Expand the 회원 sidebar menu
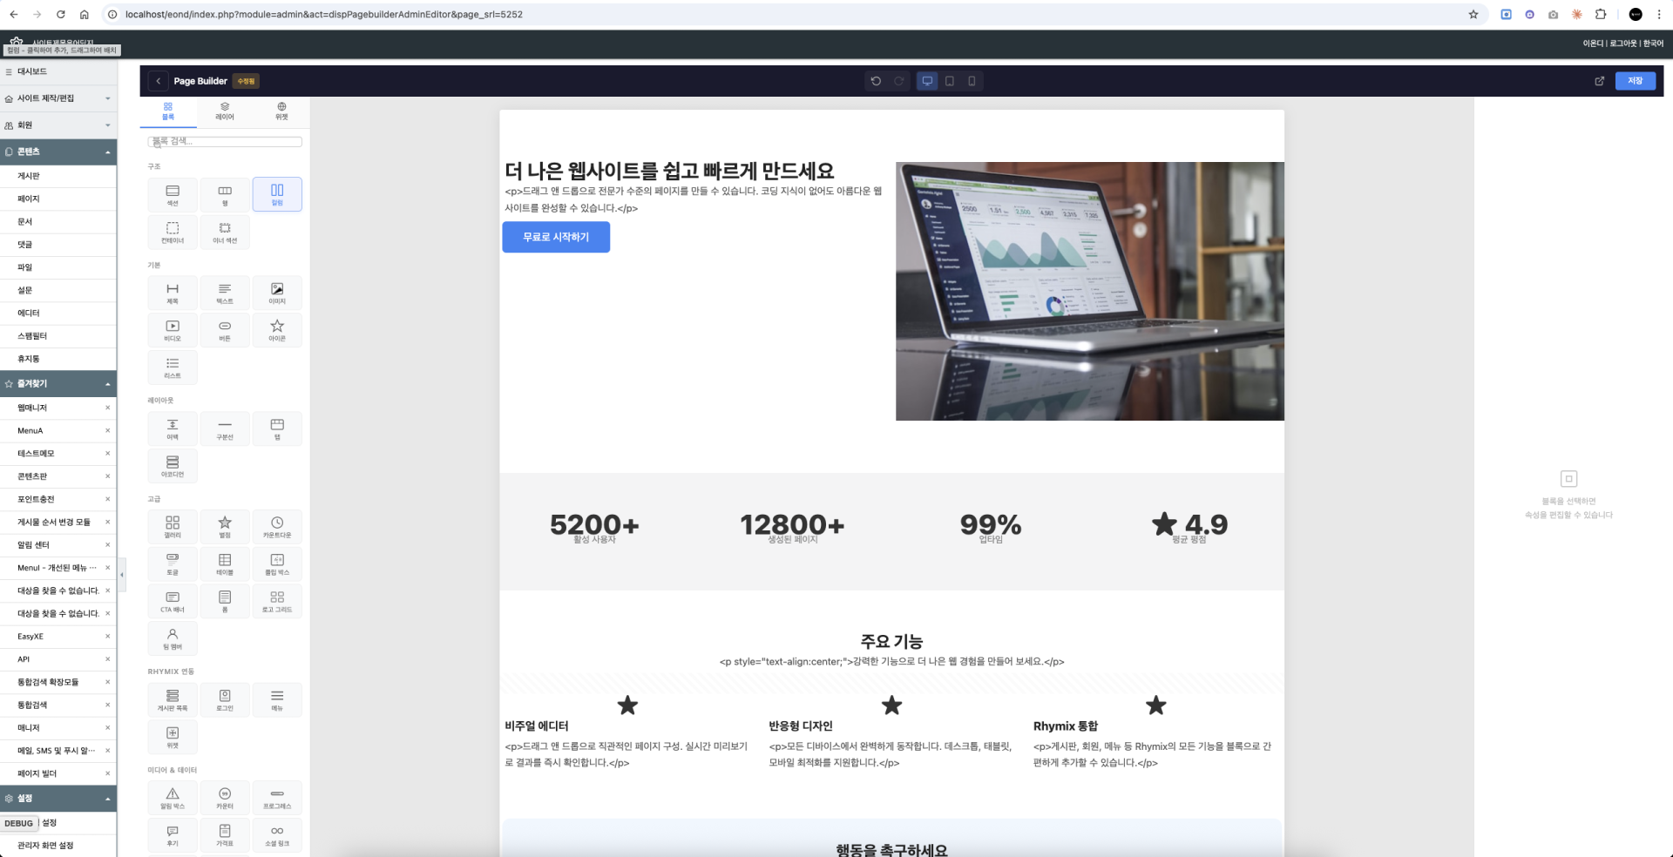Image resolution: width=1673 pixels, height=857 pixels. point(58,125)
